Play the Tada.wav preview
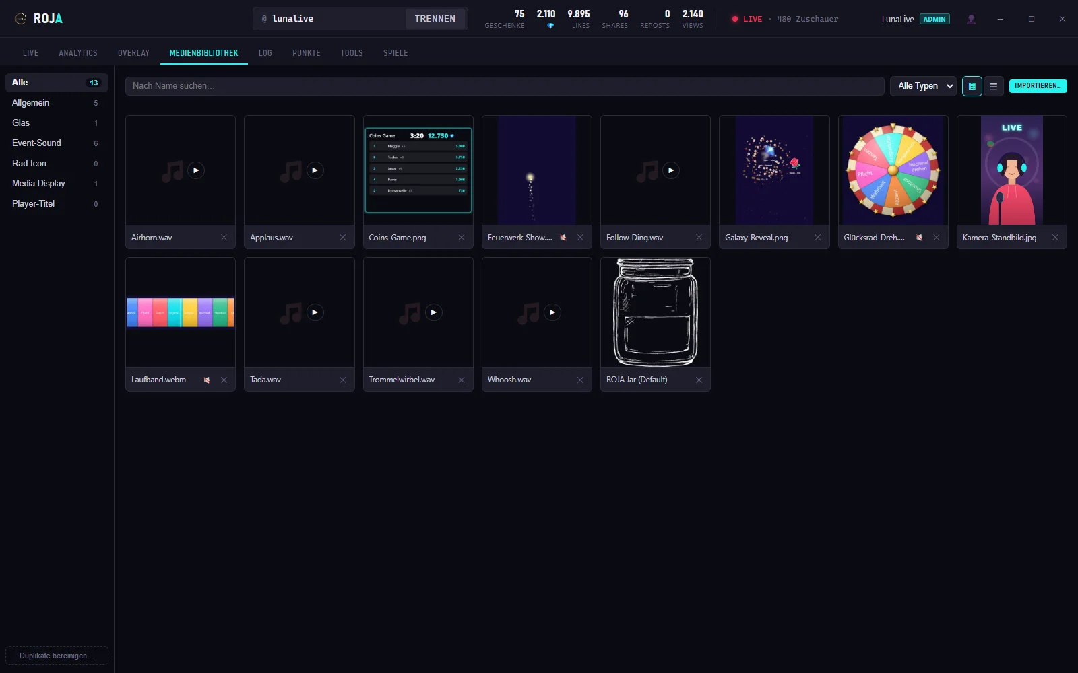The width and height of the screenshot is (1078, 673). tap(315, 312)
